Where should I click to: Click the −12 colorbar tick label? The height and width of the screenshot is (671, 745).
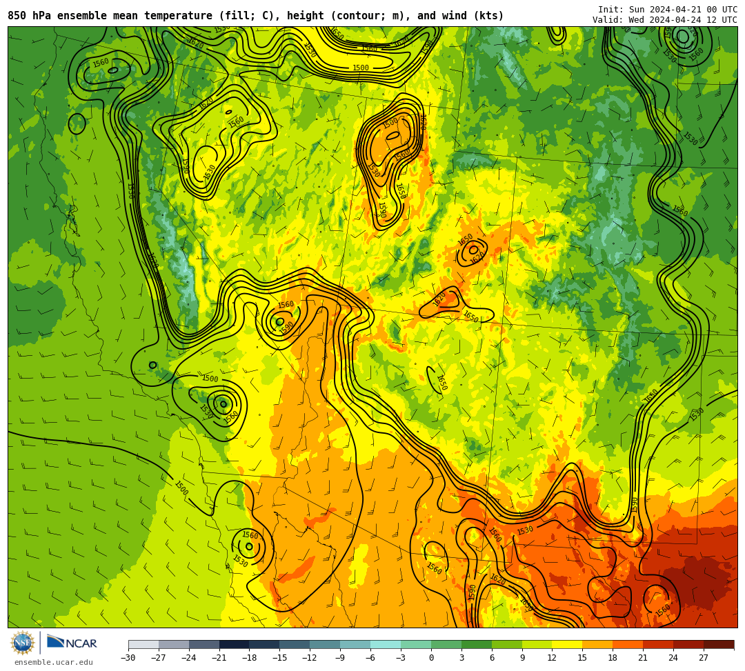pyautogui.click(x=310, y=658)
